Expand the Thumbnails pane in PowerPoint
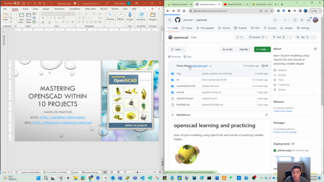Viewport: 324px width, 182px height. (x=4, y=32)
